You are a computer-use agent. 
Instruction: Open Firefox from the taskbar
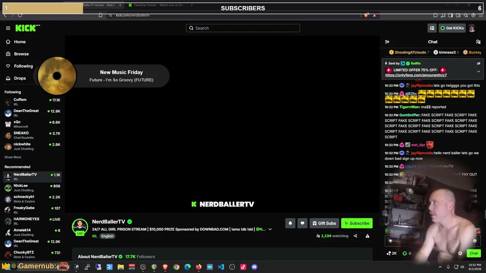pos(199,267)
